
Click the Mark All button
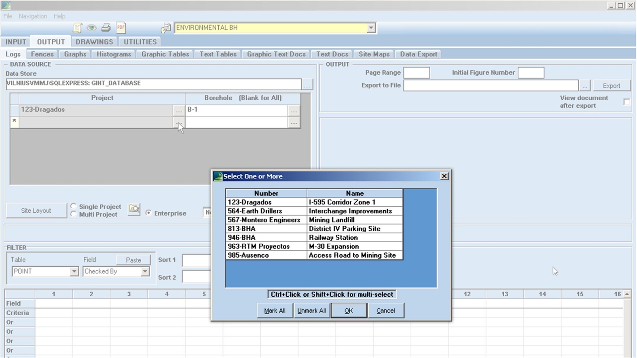point(274,311)
